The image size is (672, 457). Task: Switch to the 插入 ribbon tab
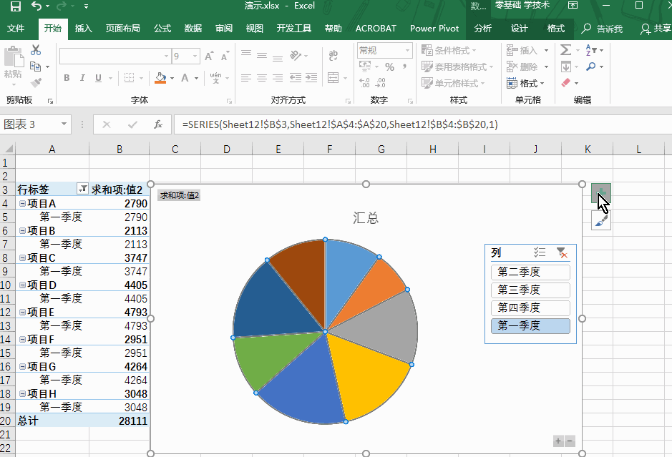(83, 29)
